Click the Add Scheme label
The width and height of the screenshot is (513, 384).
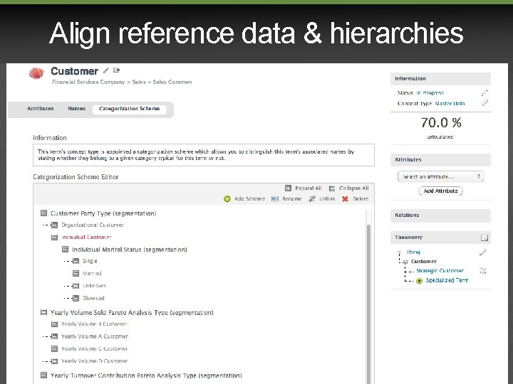coord(249,199)
